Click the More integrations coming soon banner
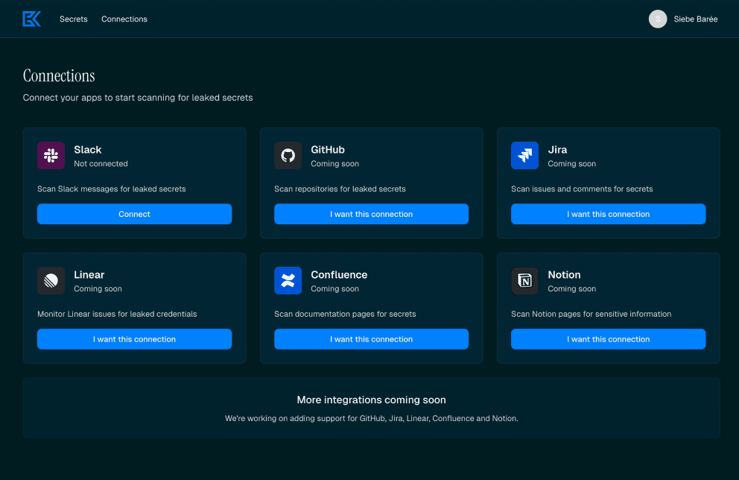This screenshot has height=480, width=739. [371, 400]
